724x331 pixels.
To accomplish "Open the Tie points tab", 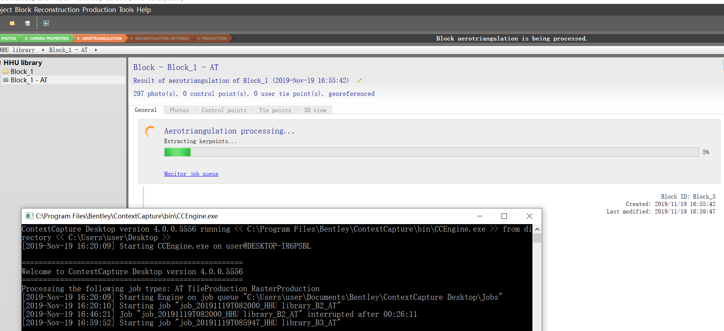I will pos(275,110).
